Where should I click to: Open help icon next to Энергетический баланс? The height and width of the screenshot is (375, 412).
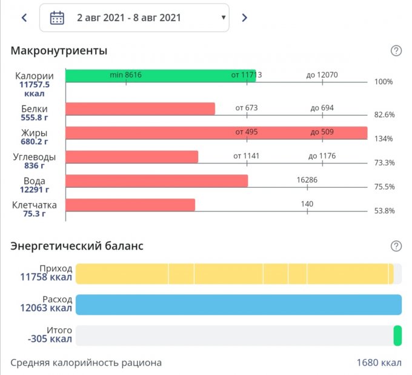[x=396, y=246]
